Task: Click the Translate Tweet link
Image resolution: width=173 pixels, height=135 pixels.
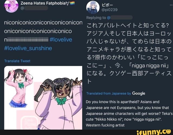Action: point(17,61)
